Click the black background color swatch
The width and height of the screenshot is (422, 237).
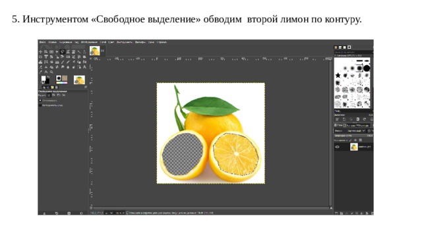point(47,81)
